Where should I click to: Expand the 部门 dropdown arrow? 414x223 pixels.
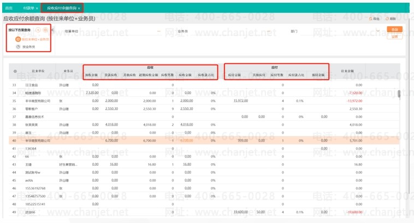(x=378, y=31)
